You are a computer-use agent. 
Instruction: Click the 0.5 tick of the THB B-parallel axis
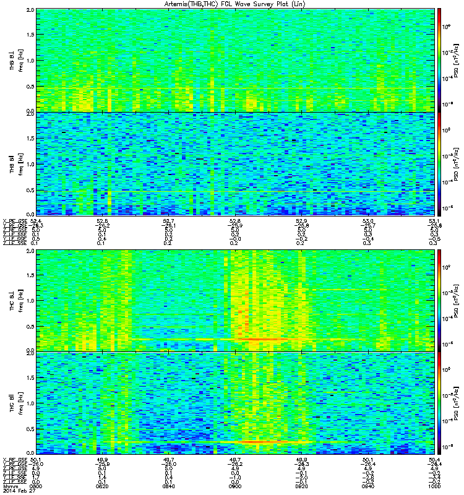click(x=30, y=190)
